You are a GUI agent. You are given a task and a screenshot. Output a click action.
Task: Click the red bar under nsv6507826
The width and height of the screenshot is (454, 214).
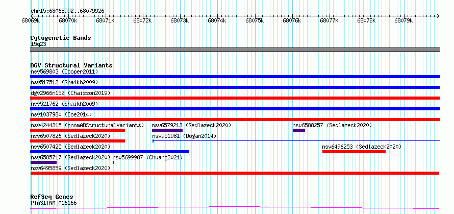78,141
